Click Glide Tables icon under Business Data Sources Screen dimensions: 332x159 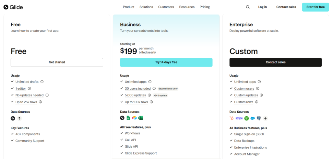(x=122, y=118)
